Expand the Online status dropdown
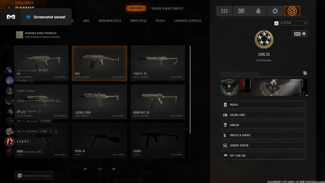This screenshot has height=183, width=325. (x=293, y=23)
